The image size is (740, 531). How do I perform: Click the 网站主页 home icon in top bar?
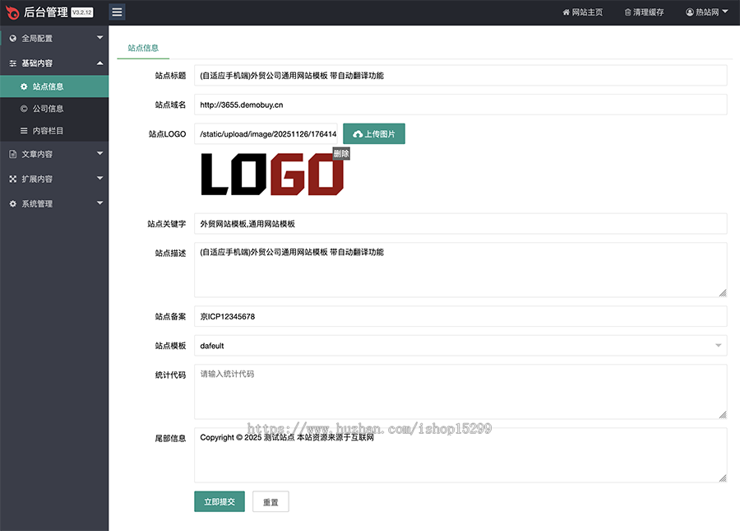click(567, 12)
